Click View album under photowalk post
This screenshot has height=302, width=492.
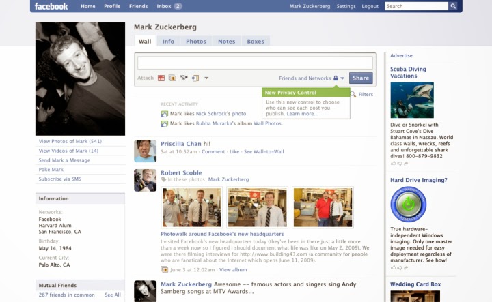pyautogui.click(x=233, y=269)
